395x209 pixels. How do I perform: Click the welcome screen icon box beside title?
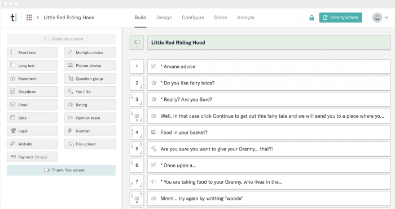[137, 43]
